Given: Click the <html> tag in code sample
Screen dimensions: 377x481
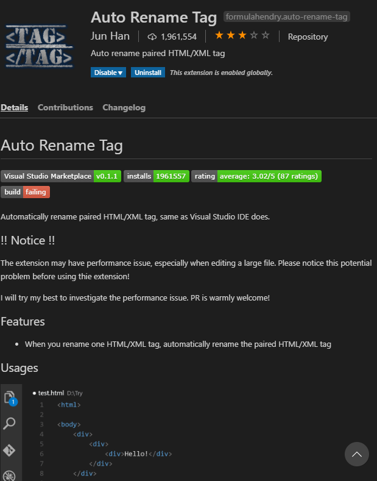Looking at the screenshot, I should 69,405.
